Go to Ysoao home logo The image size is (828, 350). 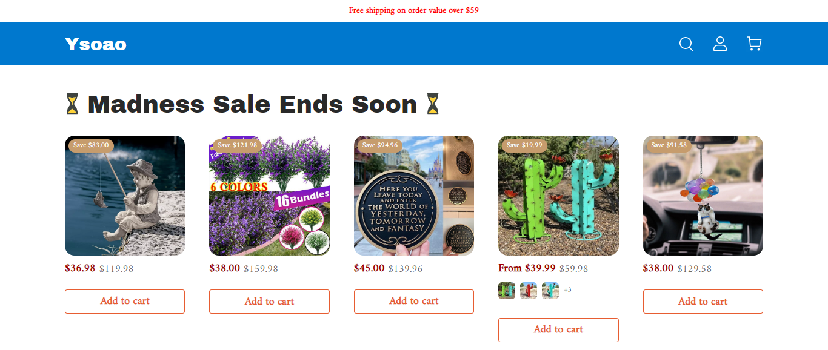pyautogui.click(x=96, y=44)
